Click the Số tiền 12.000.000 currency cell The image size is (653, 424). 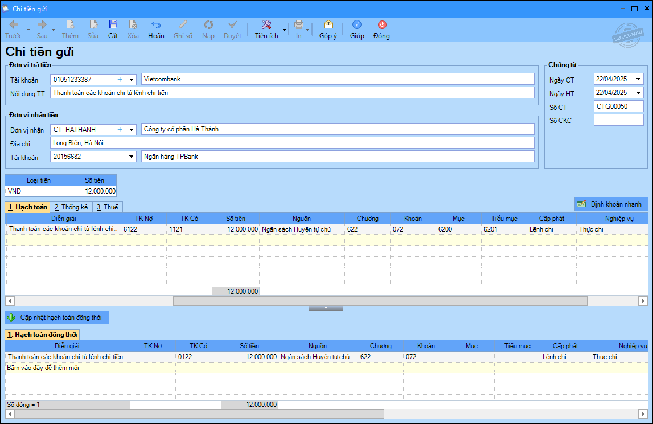coord(94,191)
